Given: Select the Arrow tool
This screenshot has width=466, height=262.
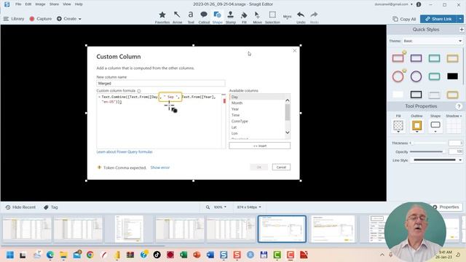Looking at the screenshot, I should click(x=177, y=17).
